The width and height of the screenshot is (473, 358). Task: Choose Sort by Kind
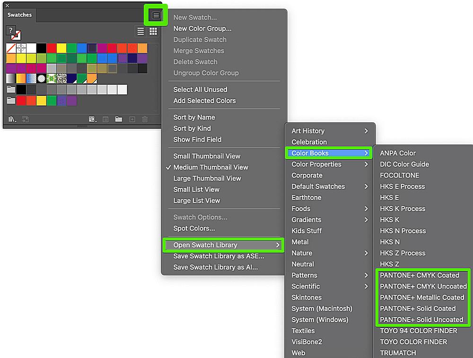click(x=192, y=128)
